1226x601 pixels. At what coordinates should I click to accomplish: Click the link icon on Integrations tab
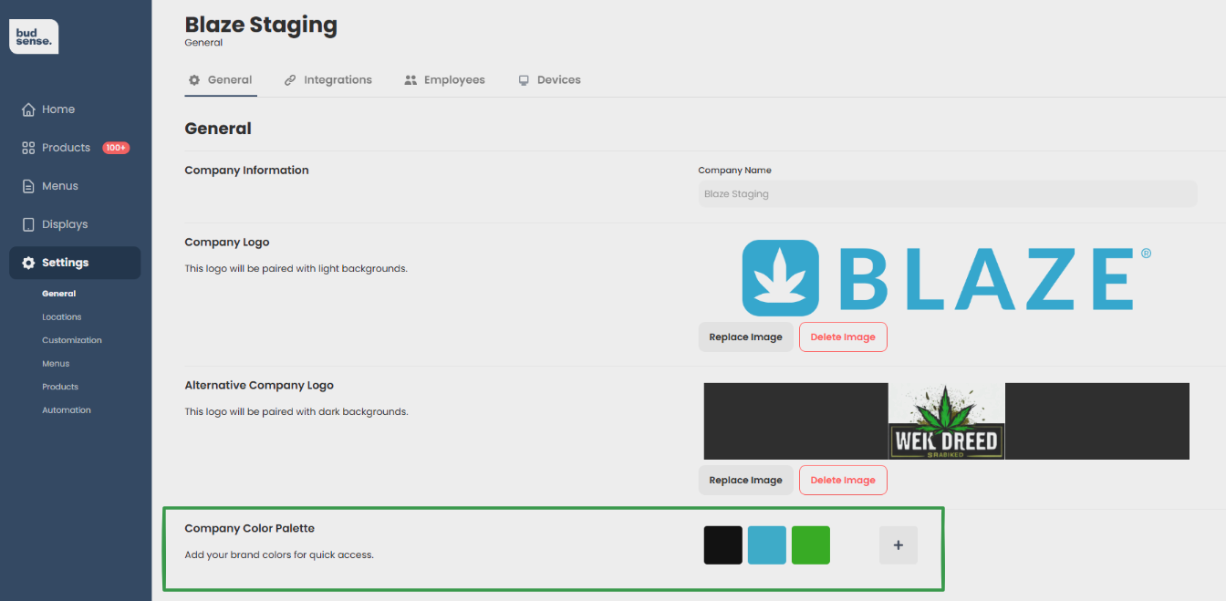point(290,80)
